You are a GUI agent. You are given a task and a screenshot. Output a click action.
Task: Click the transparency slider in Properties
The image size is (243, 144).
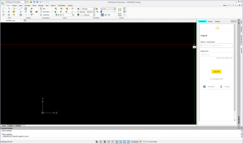(107, 12)
